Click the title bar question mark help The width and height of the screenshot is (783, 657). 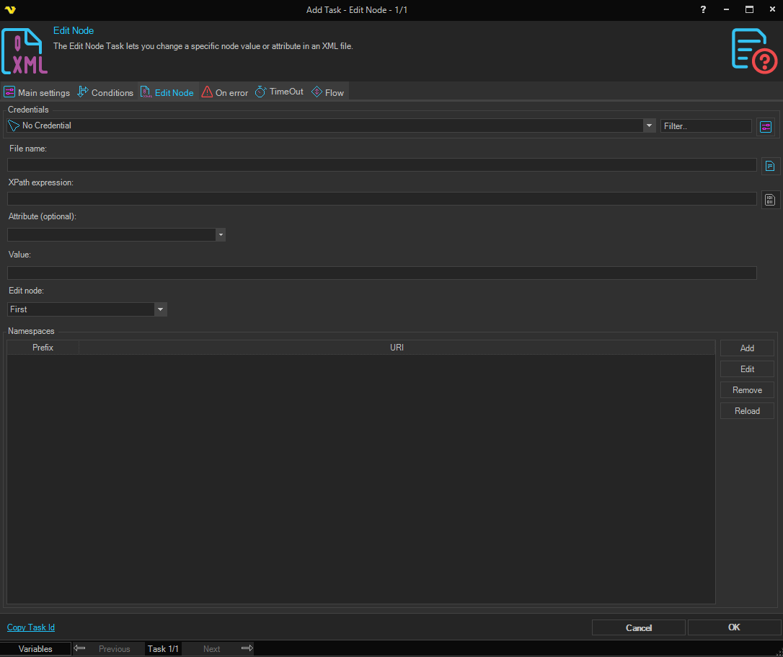[703, 9]
